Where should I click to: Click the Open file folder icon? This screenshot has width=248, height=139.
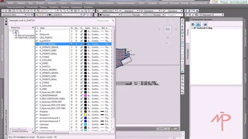pyautogui.click(x=6, y=11)
